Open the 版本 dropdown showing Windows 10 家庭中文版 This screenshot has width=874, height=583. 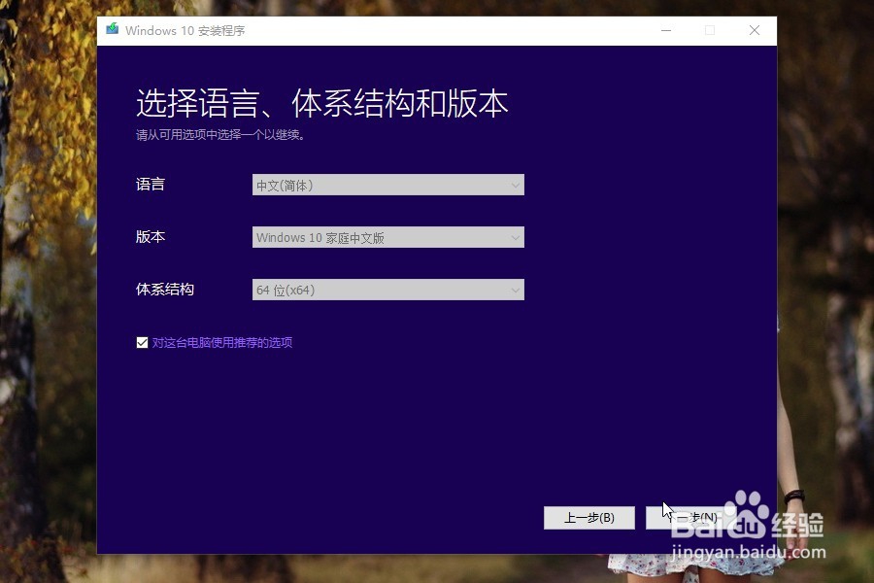(387, 237)
